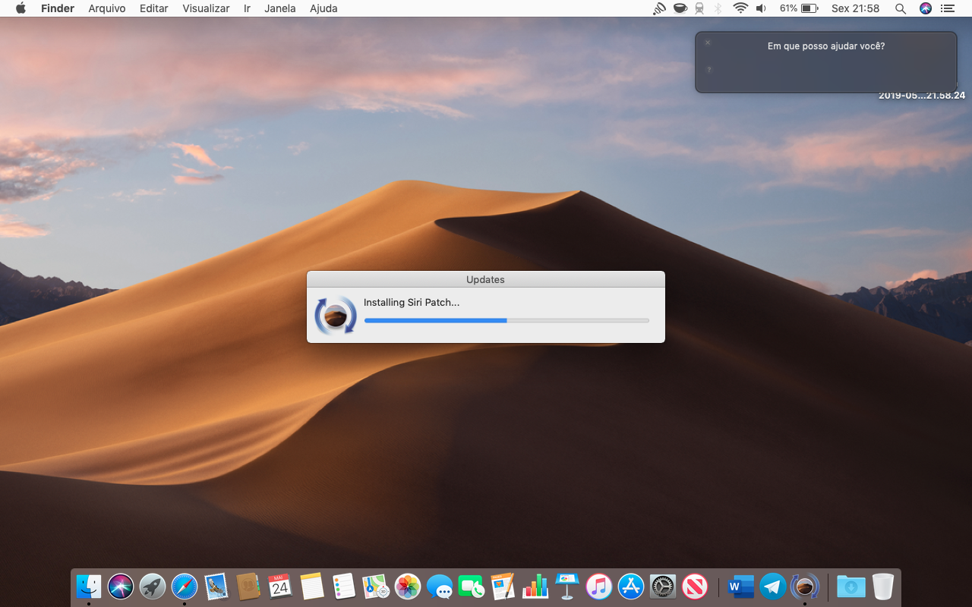The image size is (972, 607).
Task: Click the Wi-Fi status icon
Action: pos(740,8)
